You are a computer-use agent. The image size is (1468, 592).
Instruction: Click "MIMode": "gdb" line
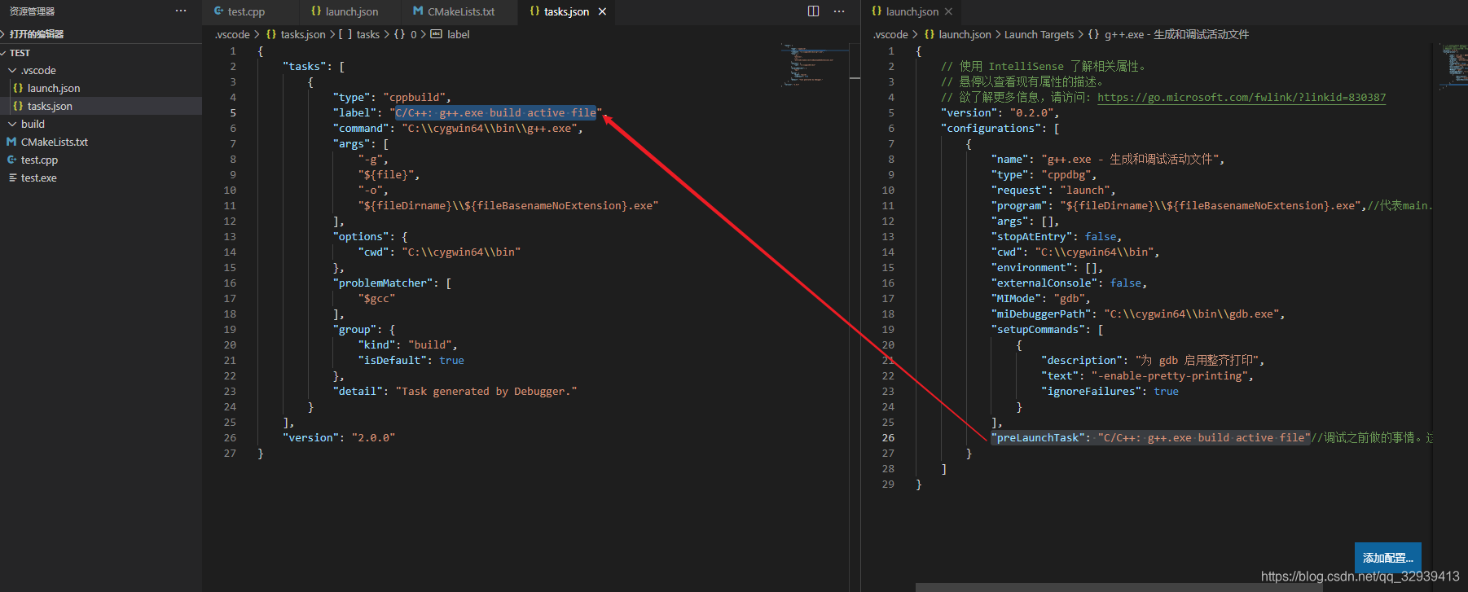(1040, 298)
